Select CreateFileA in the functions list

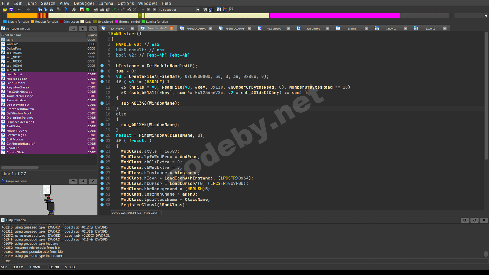(49, 152)
